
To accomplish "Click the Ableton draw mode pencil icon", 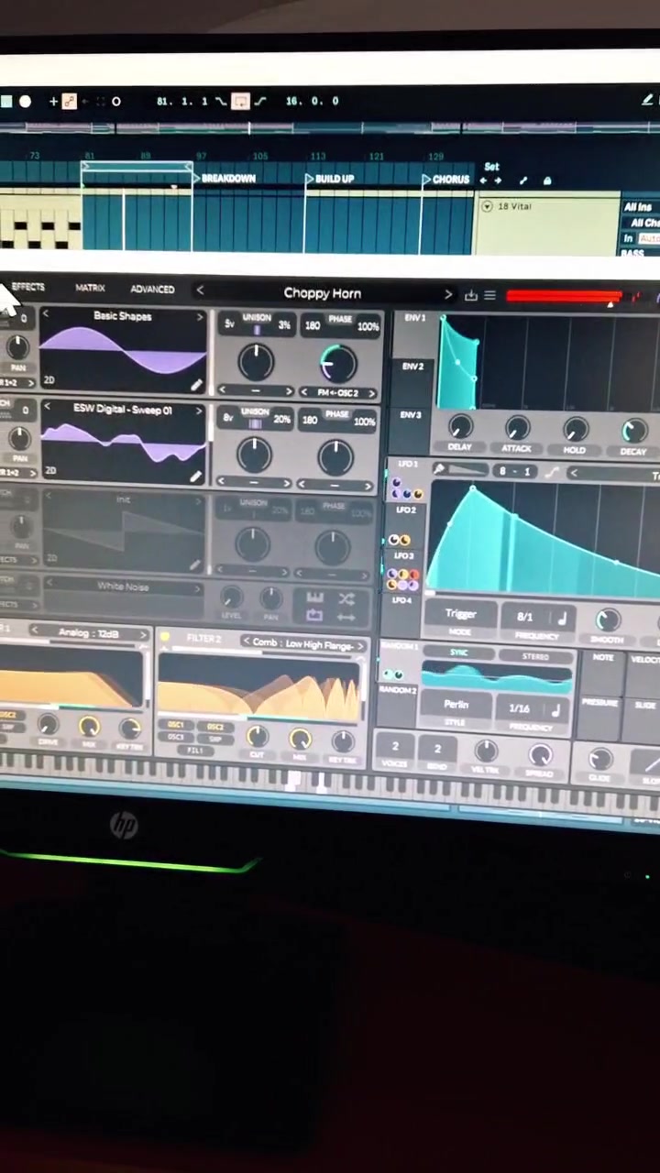I will pyautogui.click(x=647, y=100).
